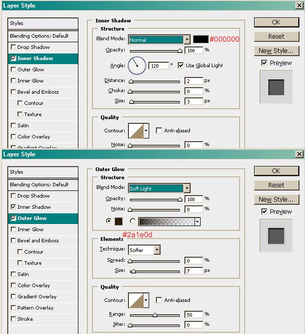This screenshot has width=305, height=334.
Task: Click the dark brown Outer Glow color swatch
Action: pyautogui.click(x=119, y=221)
